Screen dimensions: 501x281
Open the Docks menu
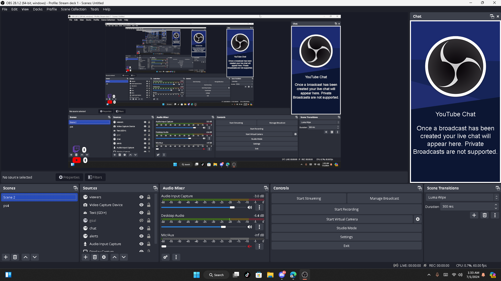(x=38, y=9)
